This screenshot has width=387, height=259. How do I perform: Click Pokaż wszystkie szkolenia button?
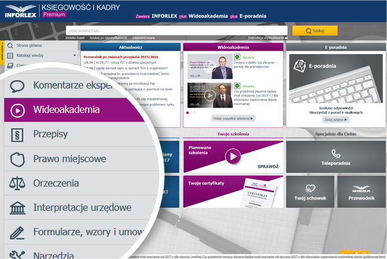(233, 118)
